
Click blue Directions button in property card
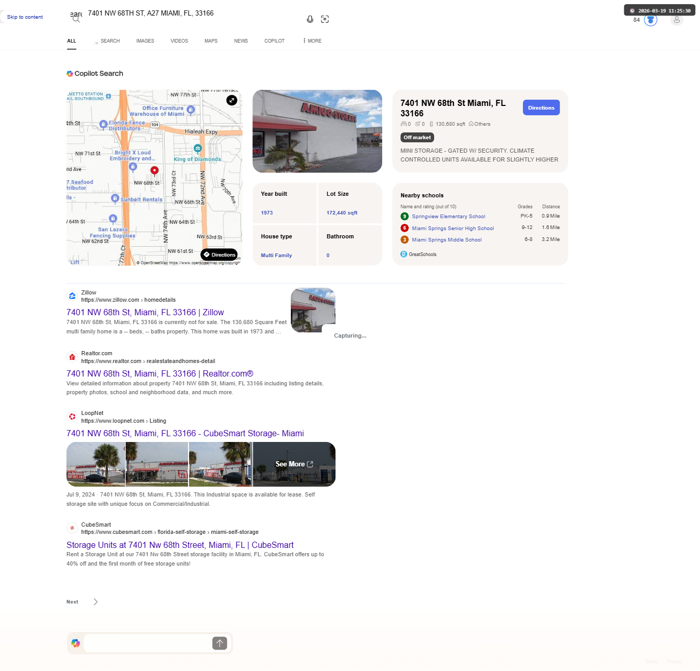541,108
